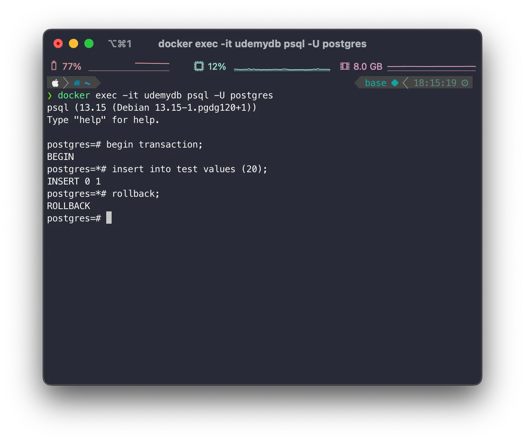Click the Apple logo in prompt
Image resolution: width=525 pixels, height=442 pixels.
55,83
